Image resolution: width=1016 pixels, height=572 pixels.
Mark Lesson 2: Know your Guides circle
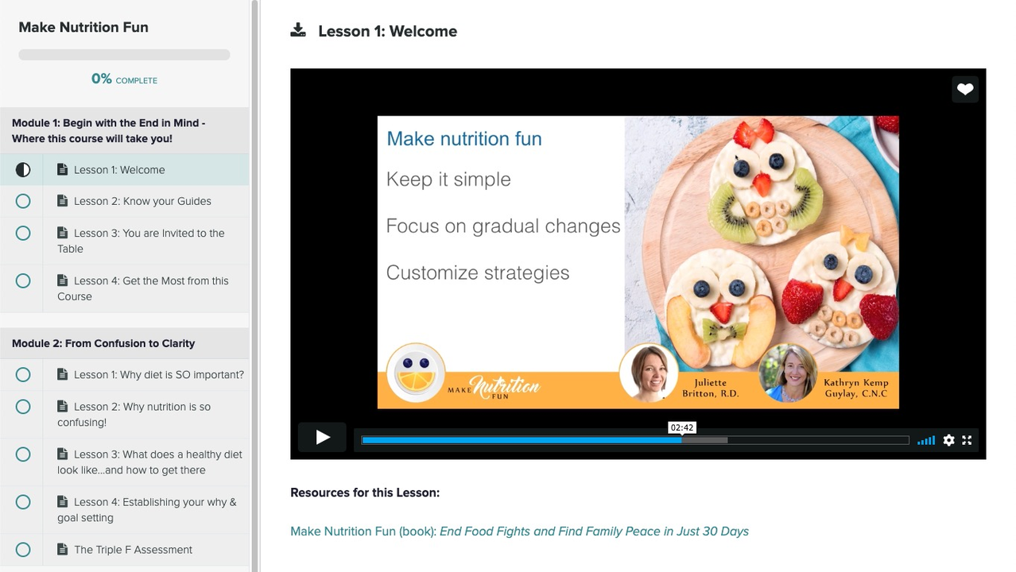click(23, 201)
